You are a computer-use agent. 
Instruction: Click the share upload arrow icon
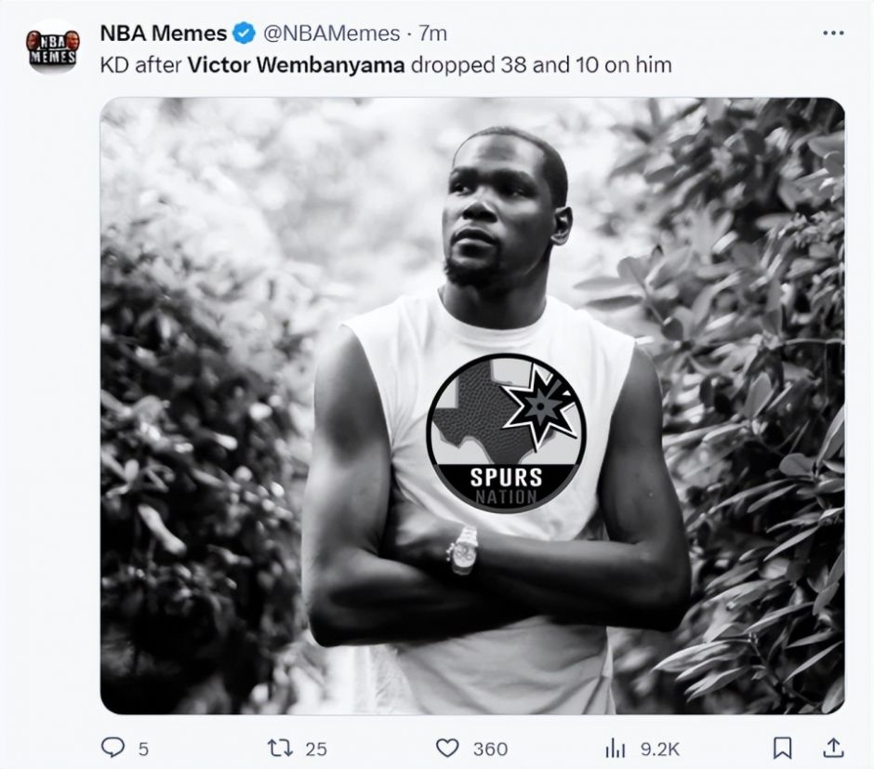[x=835, y=747]
